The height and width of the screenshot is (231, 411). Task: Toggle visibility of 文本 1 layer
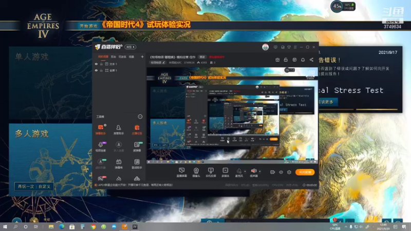(x=96, y=64)
